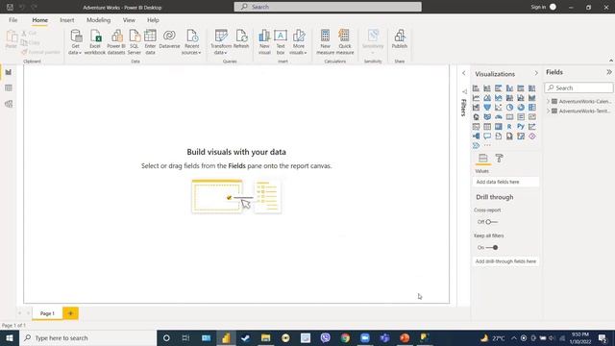The width and height of the screenshot is (615, 346).
Task: Select the Power Automate visual icon
Action: [476, 145]
